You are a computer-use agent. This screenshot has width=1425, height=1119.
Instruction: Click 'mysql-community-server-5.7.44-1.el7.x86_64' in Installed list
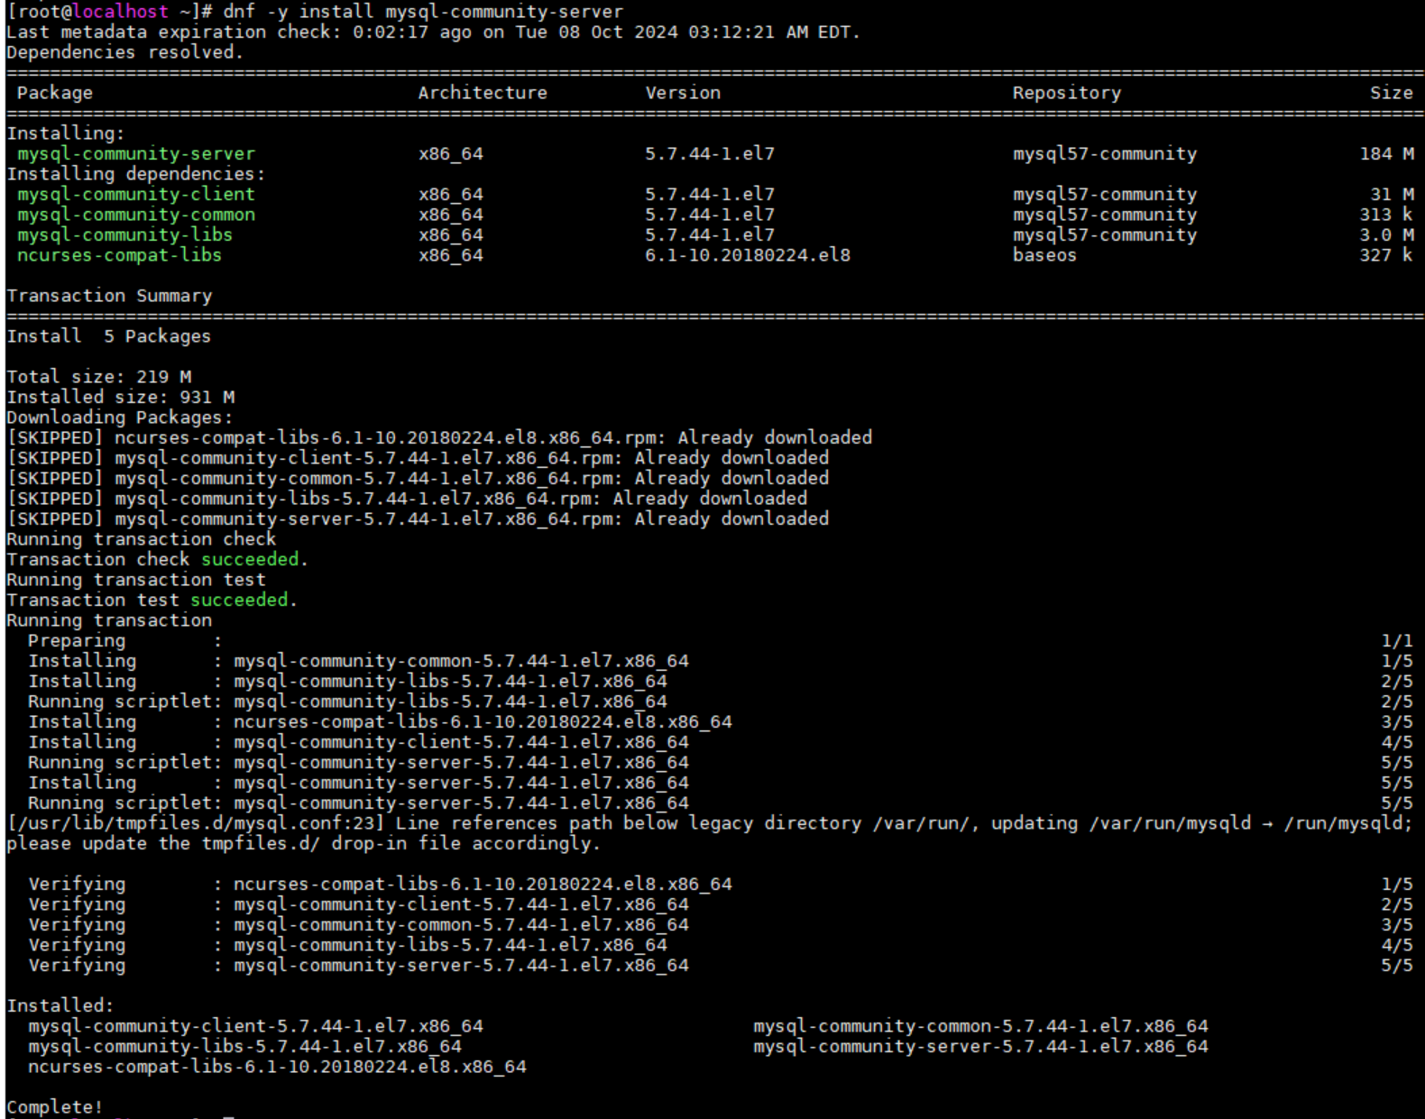980,1047
